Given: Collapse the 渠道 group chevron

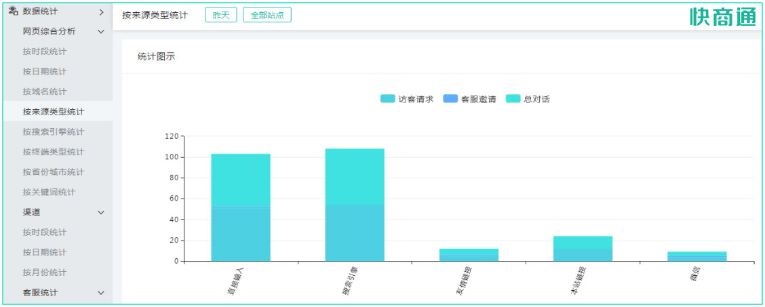Looking at the screenshot, I should pyautogui.click(x=101, y=213).
